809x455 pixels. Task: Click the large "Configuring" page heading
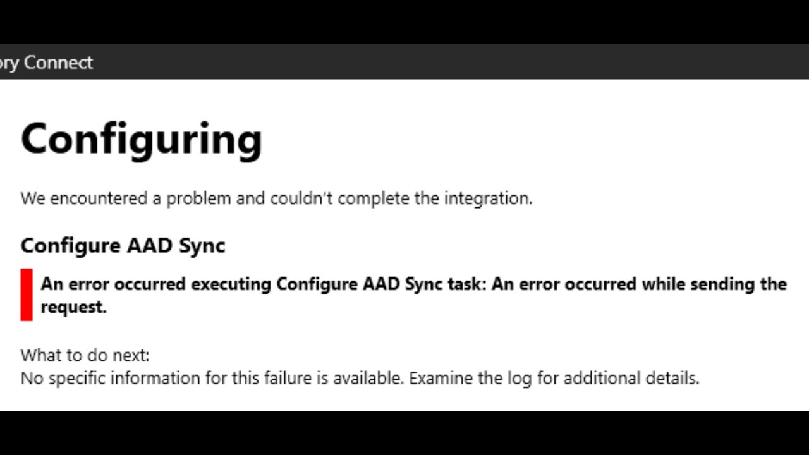click(141, 138)
